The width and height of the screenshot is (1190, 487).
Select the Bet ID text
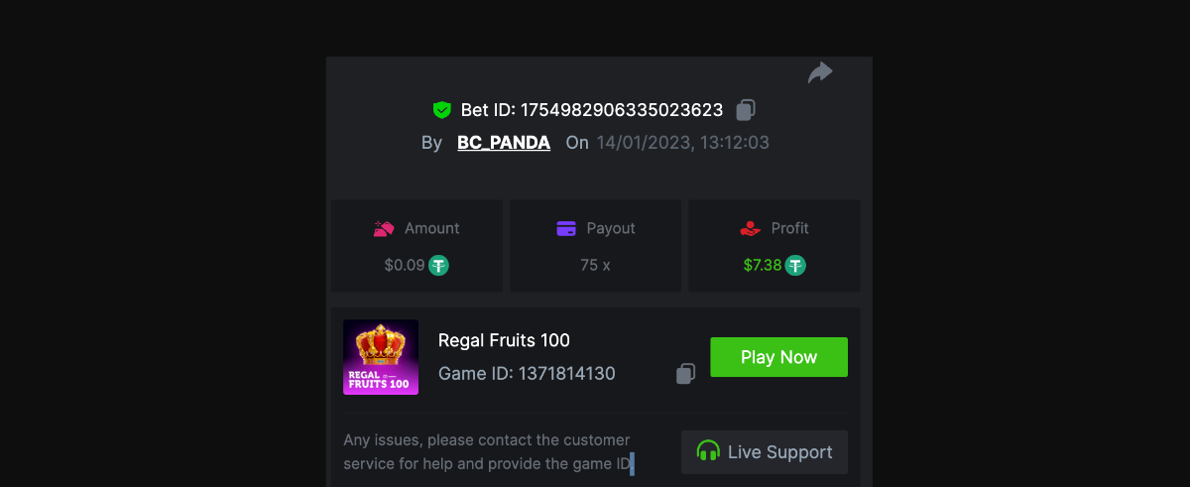coord(591,110)
